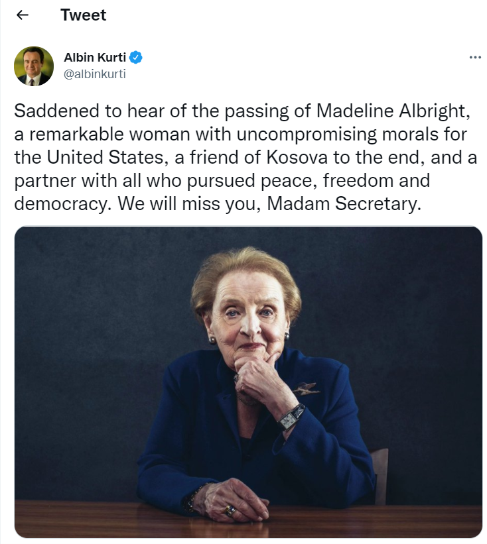487x544 pixels.
Task: Click the "Albin Kurti" display name
Action: tap(94, 58)
